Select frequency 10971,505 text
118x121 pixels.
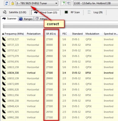click(13, 112)
